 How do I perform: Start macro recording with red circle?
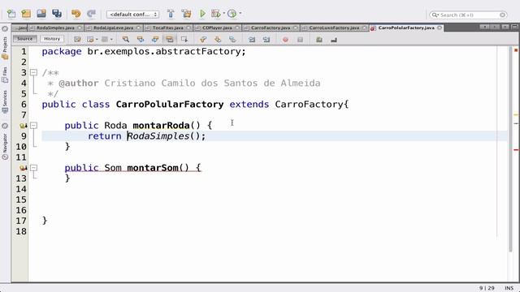tap(285, 40)
